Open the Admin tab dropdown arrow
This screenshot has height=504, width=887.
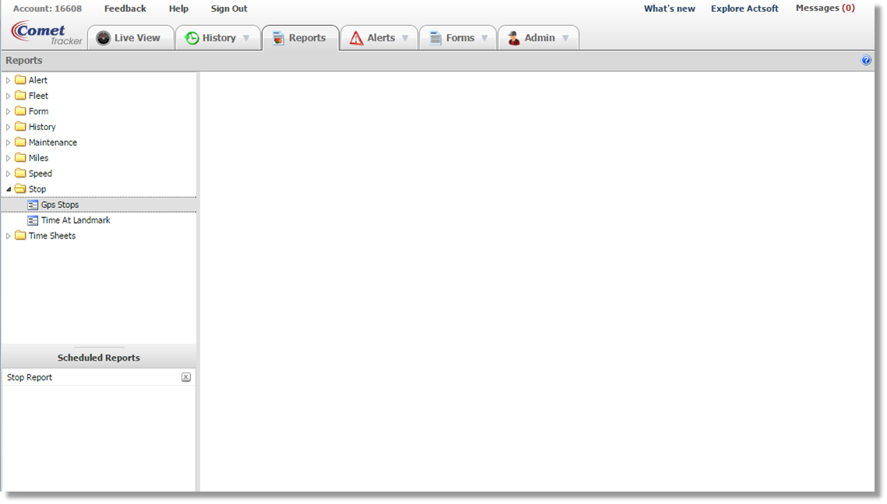tap(565, 38)
